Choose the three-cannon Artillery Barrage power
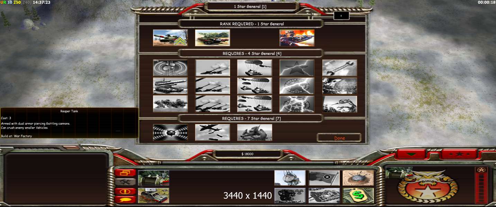The width and height of the screenshot is (496, 207). (213, 86)
